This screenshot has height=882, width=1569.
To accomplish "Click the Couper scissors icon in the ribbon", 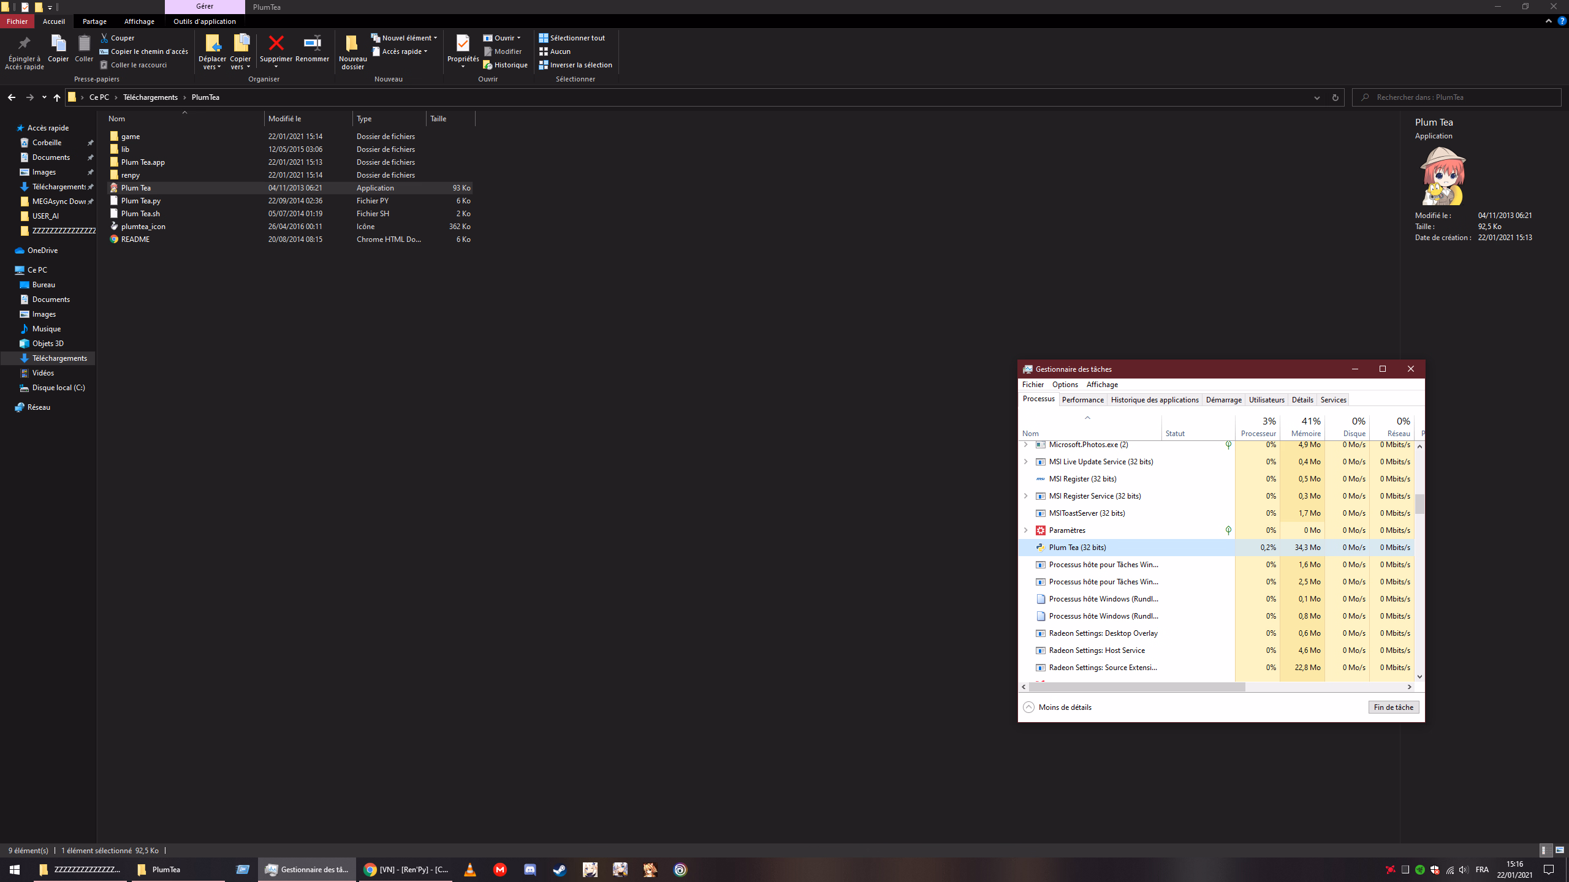I will [104, 38].
